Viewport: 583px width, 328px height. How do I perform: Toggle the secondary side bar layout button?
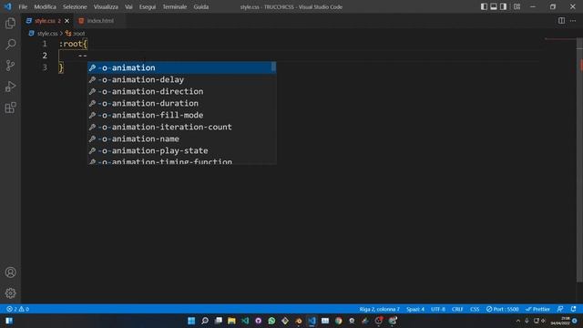pyautogui.click(x=503, y=6)
